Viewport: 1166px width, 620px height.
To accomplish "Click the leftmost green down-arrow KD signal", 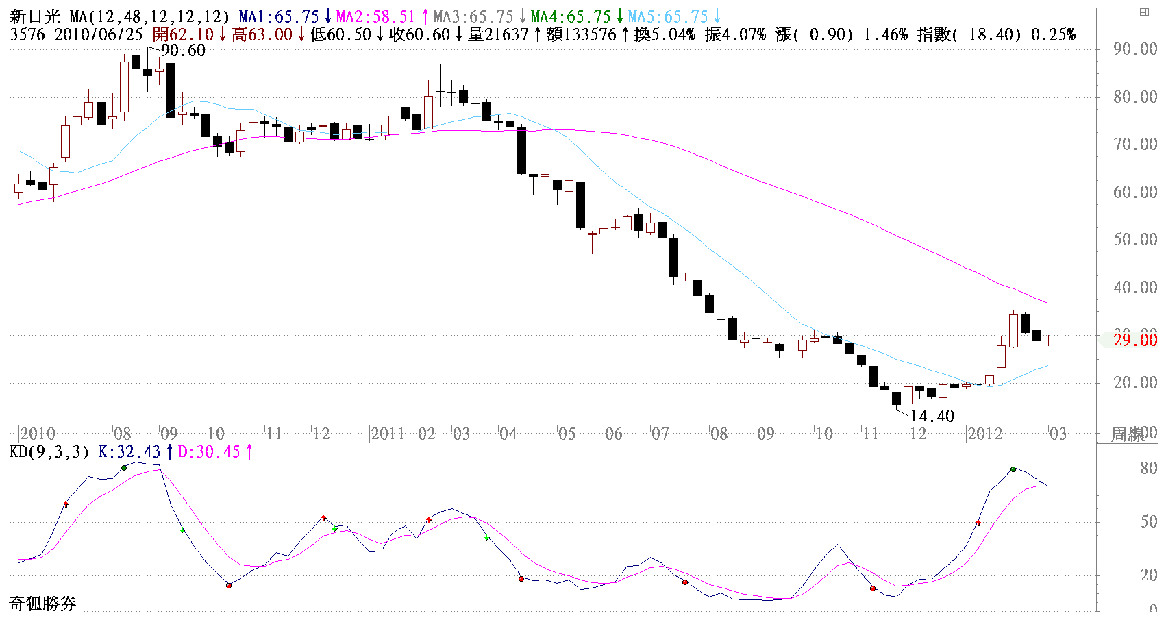I will 183,531.
